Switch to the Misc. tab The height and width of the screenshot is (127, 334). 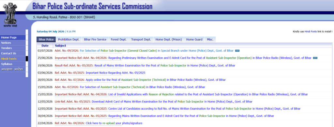pos(210,39)
